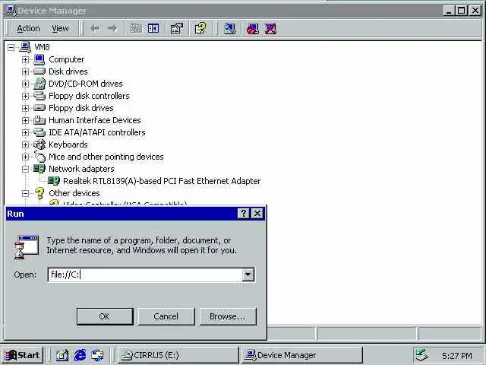Click Scan for hardware changes icon
Viewport: 486px width, 365px height.
229,29
